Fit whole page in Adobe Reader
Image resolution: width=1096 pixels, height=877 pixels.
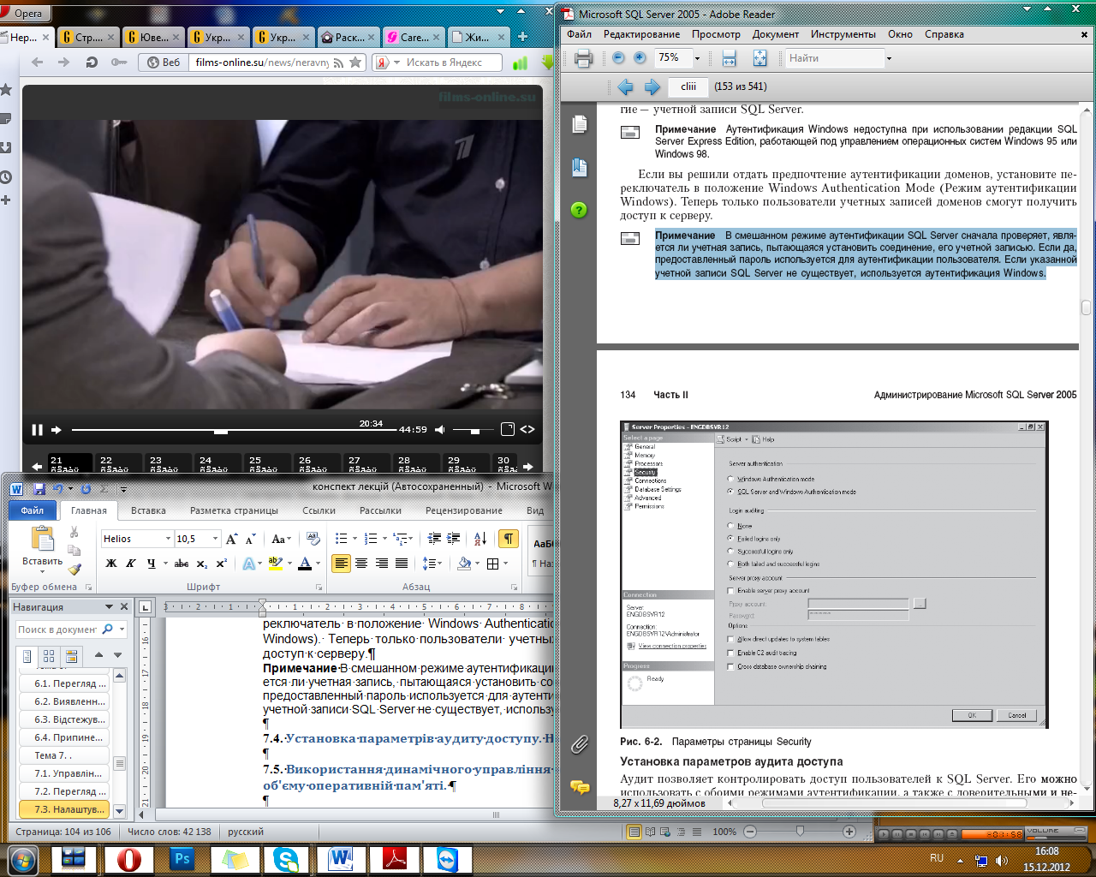coord(759,57)
